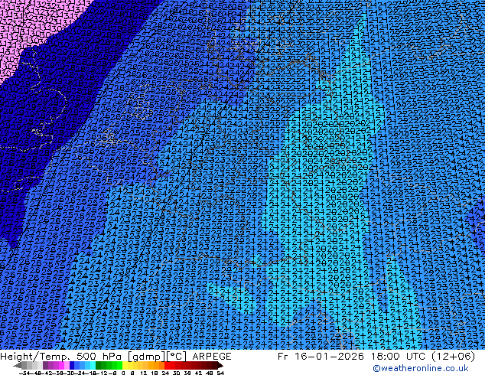Click the ARPEGE model name label
This screenshot has height=375, width=485.
coord(212,357)
